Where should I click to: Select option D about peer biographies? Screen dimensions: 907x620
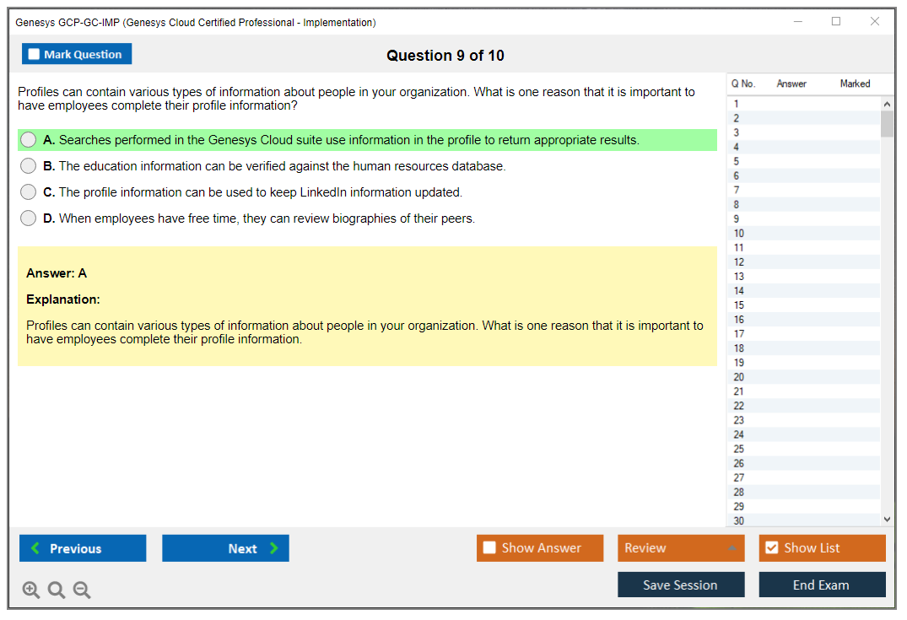(29, 218)
